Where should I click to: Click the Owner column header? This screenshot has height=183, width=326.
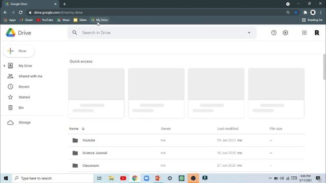(x=166, y=129)
